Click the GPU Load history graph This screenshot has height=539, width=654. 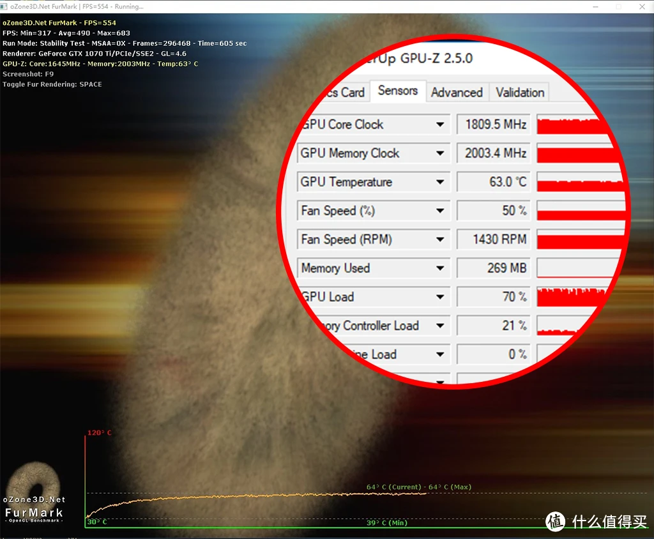pyautogui.click(x=572, y=297)
